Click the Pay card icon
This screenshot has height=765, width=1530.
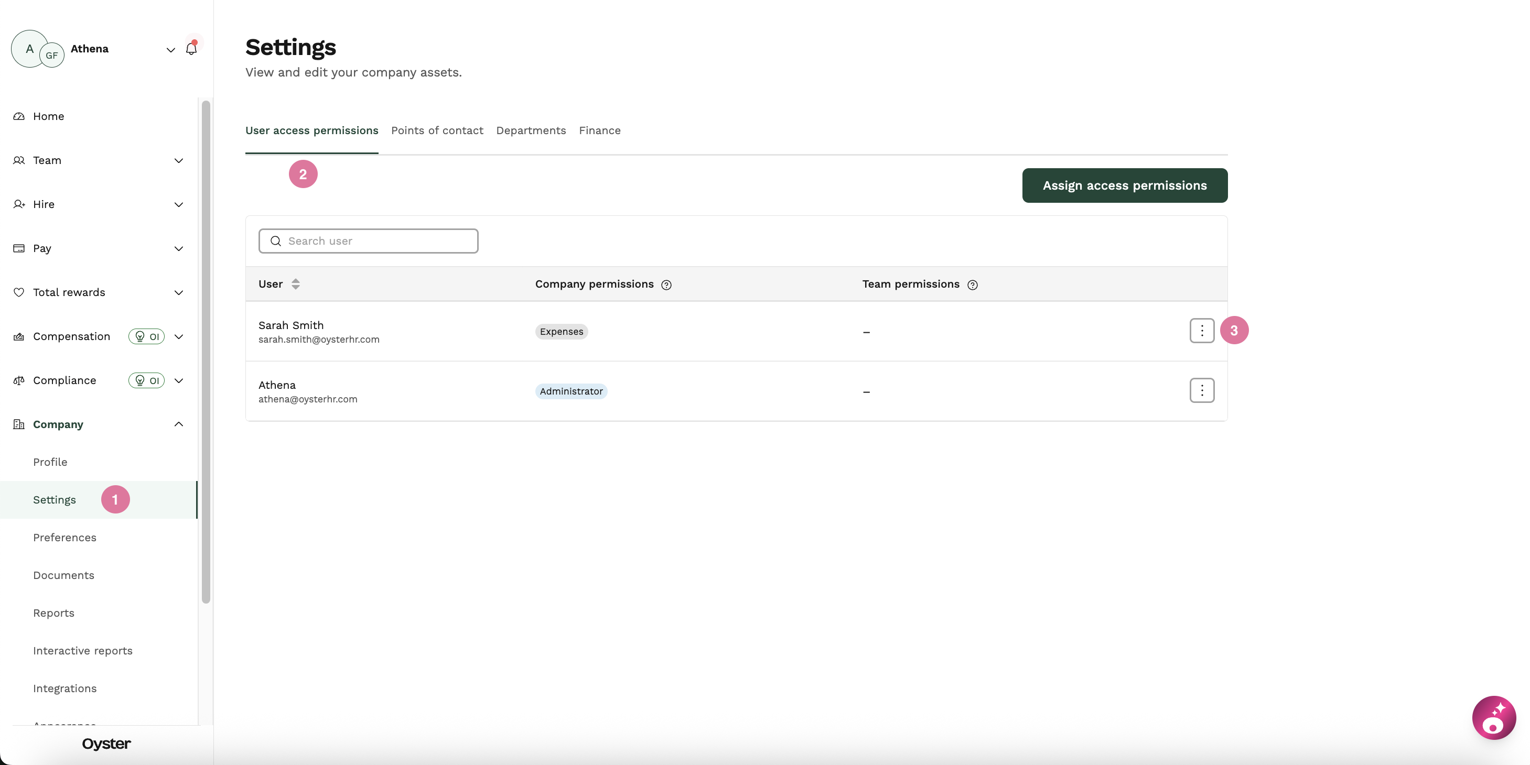(19, 248)
